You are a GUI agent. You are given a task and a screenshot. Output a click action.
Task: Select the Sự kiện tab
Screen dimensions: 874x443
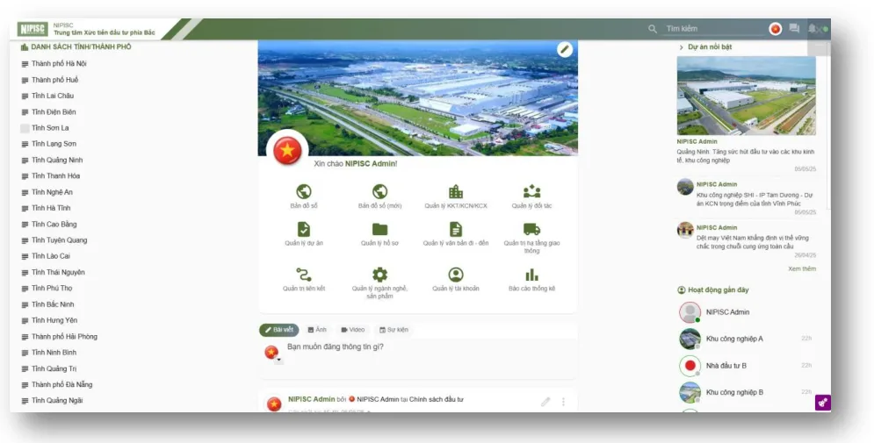point(394,330)
